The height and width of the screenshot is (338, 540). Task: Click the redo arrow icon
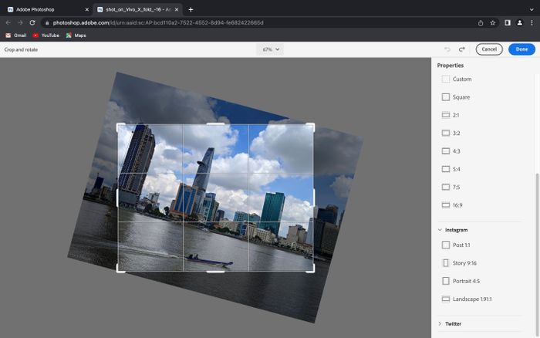tap(461, 49)
